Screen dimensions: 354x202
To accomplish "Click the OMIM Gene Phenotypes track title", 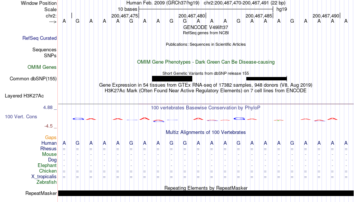I will click(206, 62).
